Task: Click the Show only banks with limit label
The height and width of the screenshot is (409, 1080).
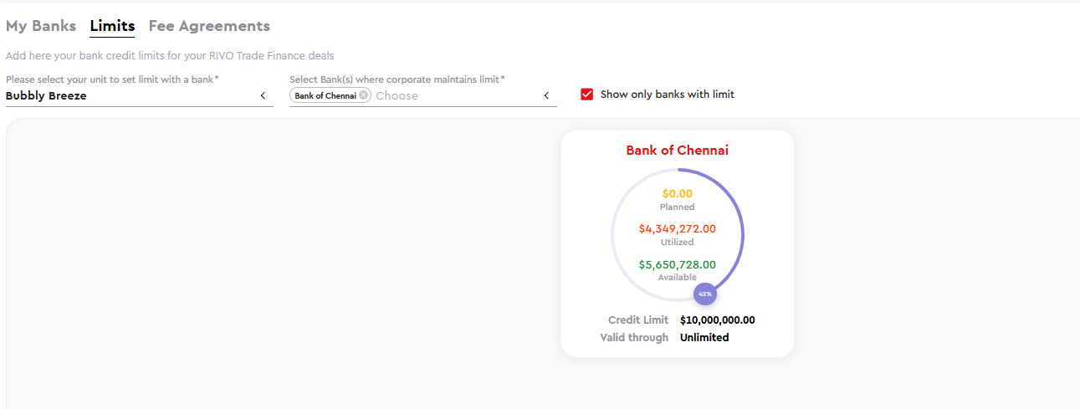Action: [x=668, y=95]
